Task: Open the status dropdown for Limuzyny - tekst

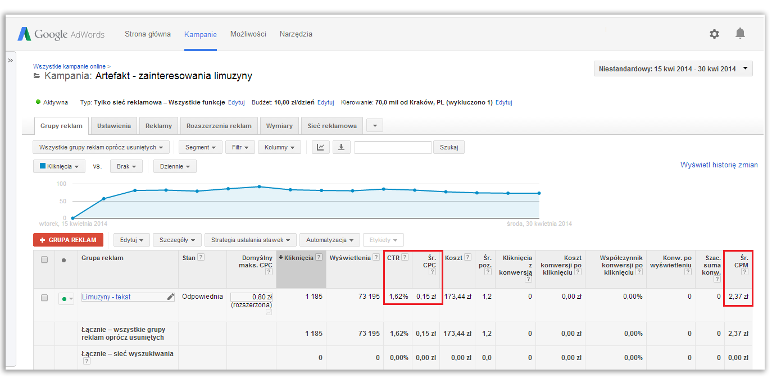Action: coord(66,299)
